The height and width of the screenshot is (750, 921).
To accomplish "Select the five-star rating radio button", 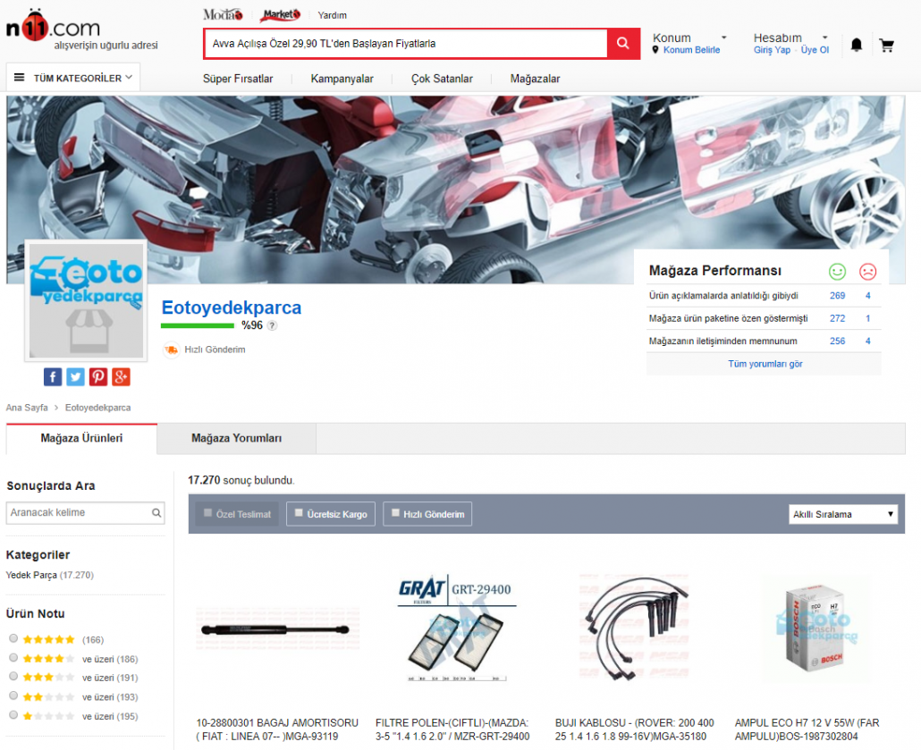I will point(13,639).
